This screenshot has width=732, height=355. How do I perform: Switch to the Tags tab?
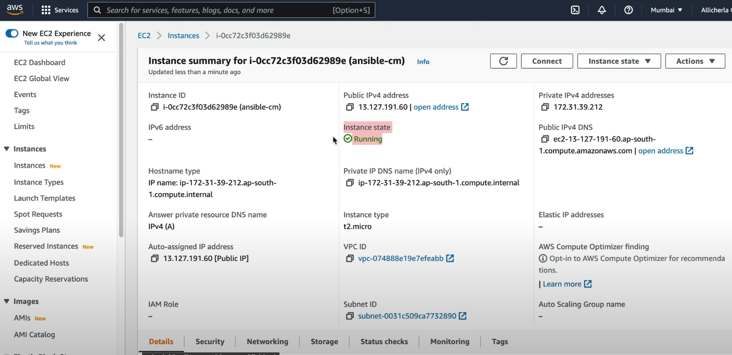(500, 342)
